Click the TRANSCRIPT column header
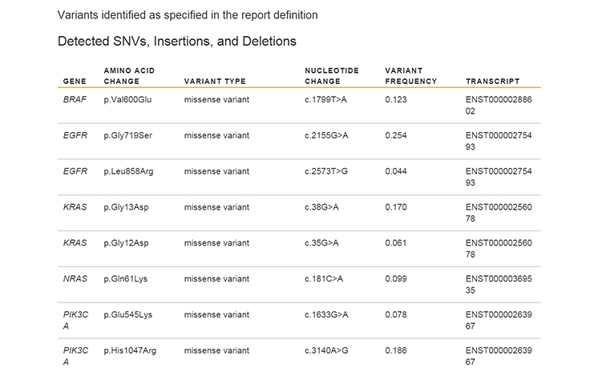Image resolution: width=590 pixels, height=380 pixels. pyautogui.click(x=492, y=81)
